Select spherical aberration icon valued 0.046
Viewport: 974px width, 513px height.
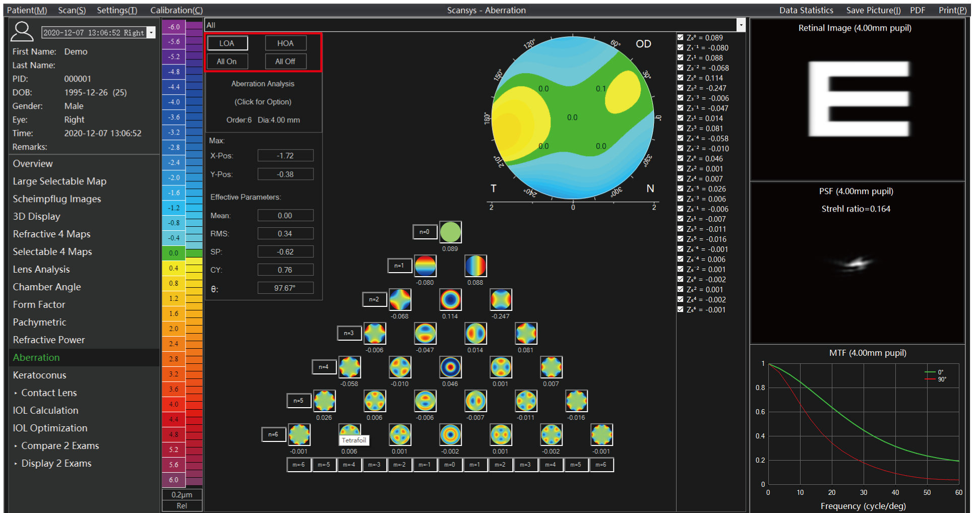pos(450,367)
